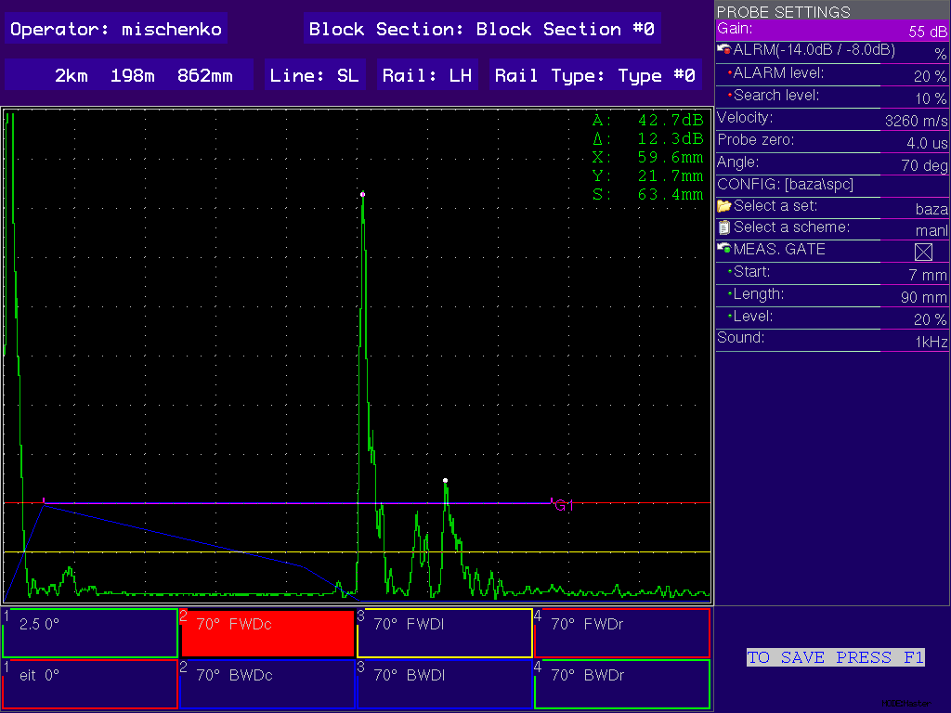Select the Search level 10 % row
The image size is (951, 713).
832,97
